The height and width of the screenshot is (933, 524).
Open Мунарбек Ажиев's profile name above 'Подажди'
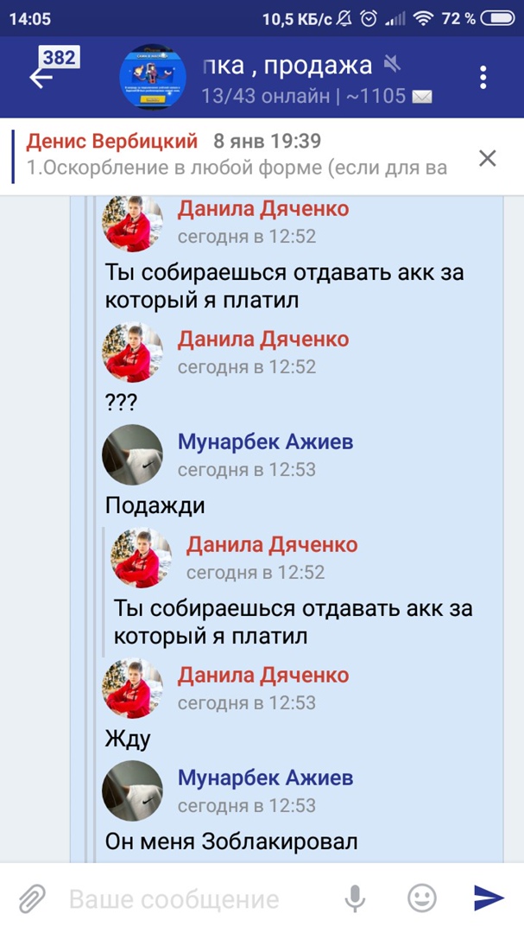pyautogui.click(x=265, y=442)
